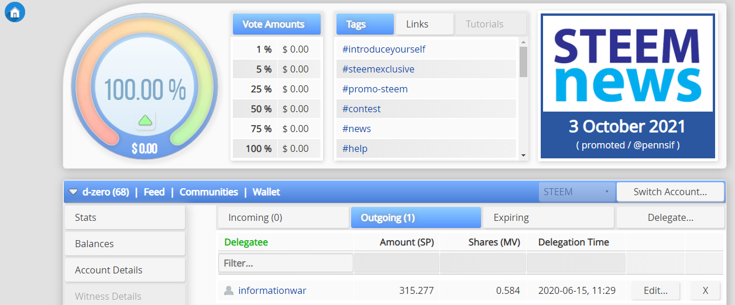
Task: Open the STEEM currency dropdown
Action: tap(576, 192)
